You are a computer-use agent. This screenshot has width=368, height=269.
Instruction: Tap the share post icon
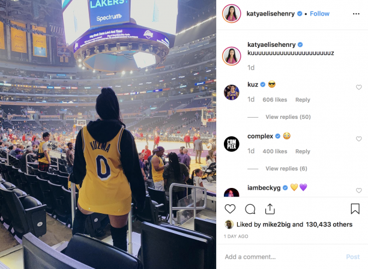click(270, 209)
